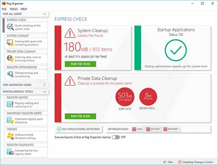
Task: Open the FILE menu
Action: click(4, 9)
